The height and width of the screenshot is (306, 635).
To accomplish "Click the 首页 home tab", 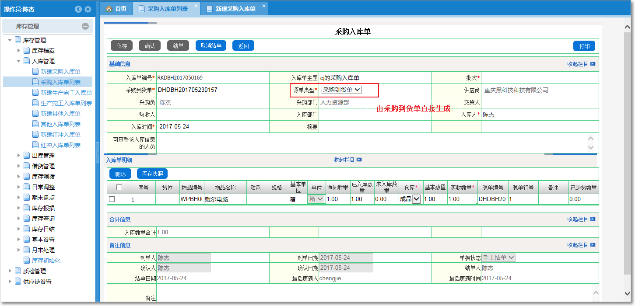I will point(116,9).
